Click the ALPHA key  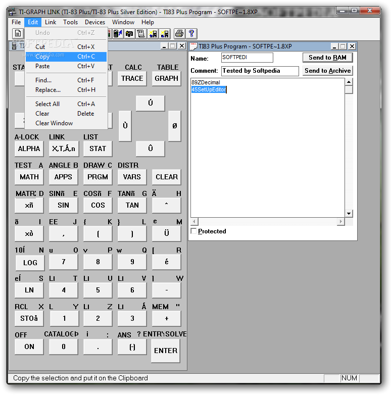(x=29, y=149)
